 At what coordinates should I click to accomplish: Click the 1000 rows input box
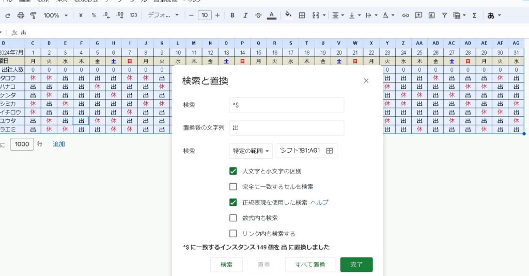(22, 144)
